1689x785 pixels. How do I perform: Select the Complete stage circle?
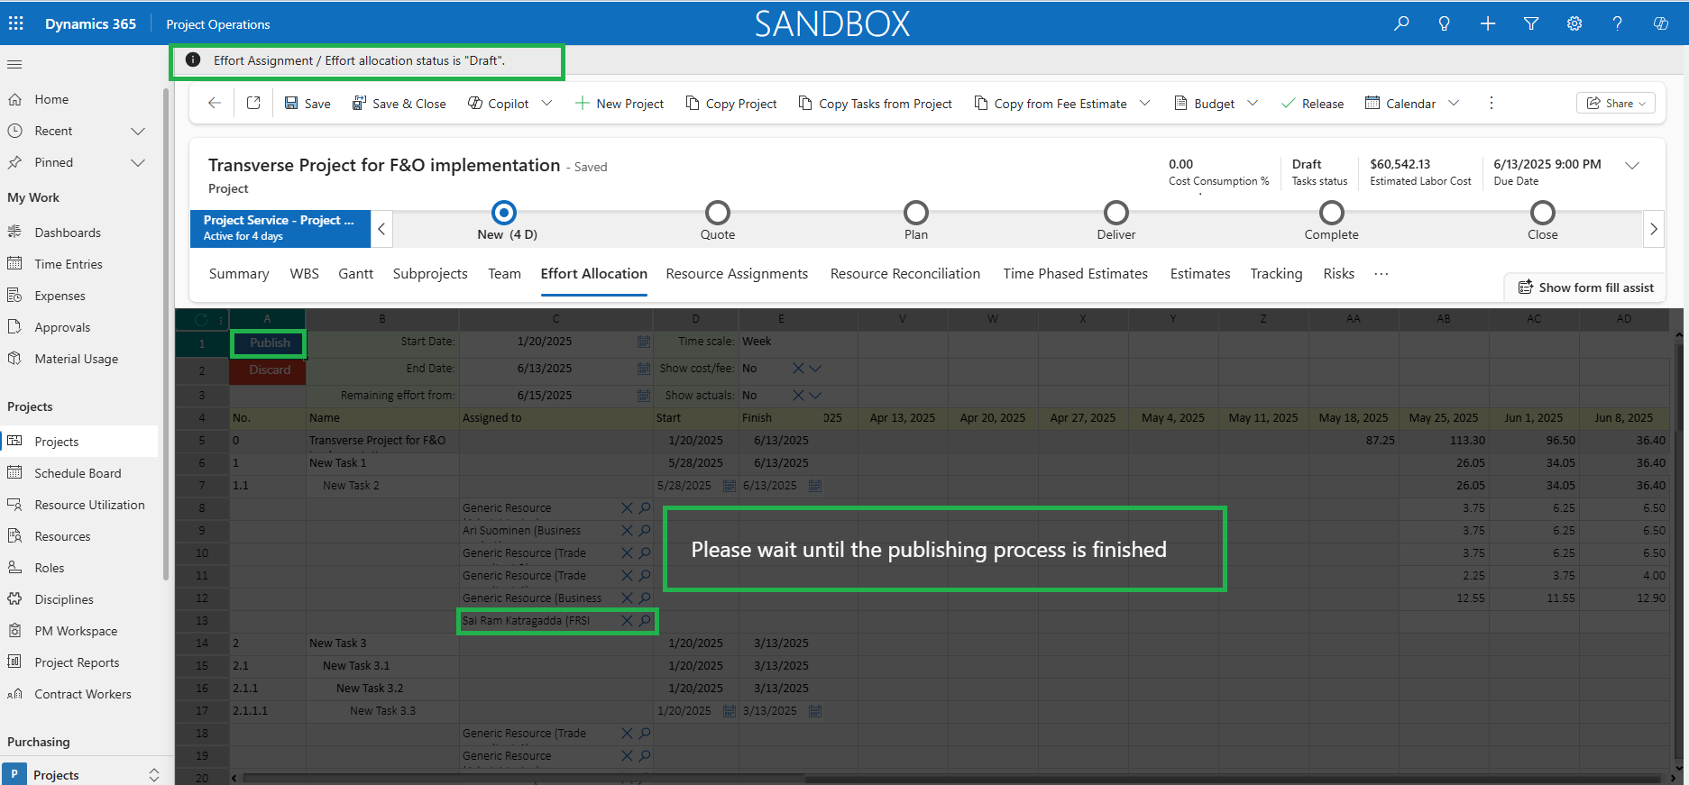(x=1332, y=213)
